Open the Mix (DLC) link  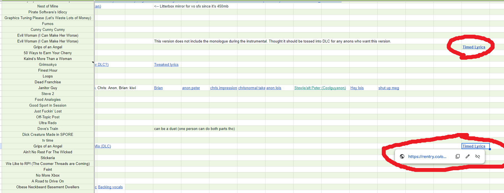[103, 146]
